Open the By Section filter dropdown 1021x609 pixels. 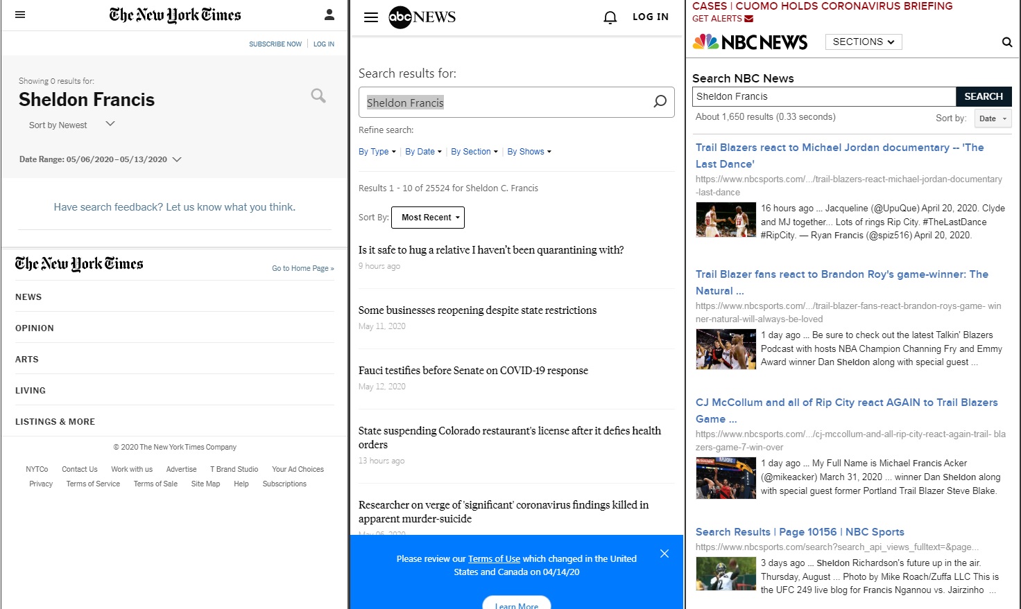pos(474,152)
